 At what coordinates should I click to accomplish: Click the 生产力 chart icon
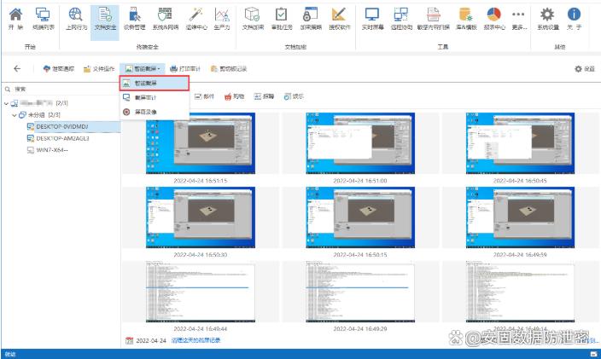pos(222,18)
